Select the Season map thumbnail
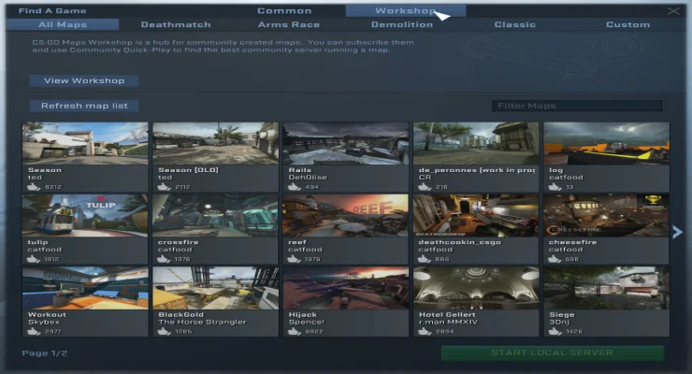 pos(85,143)
